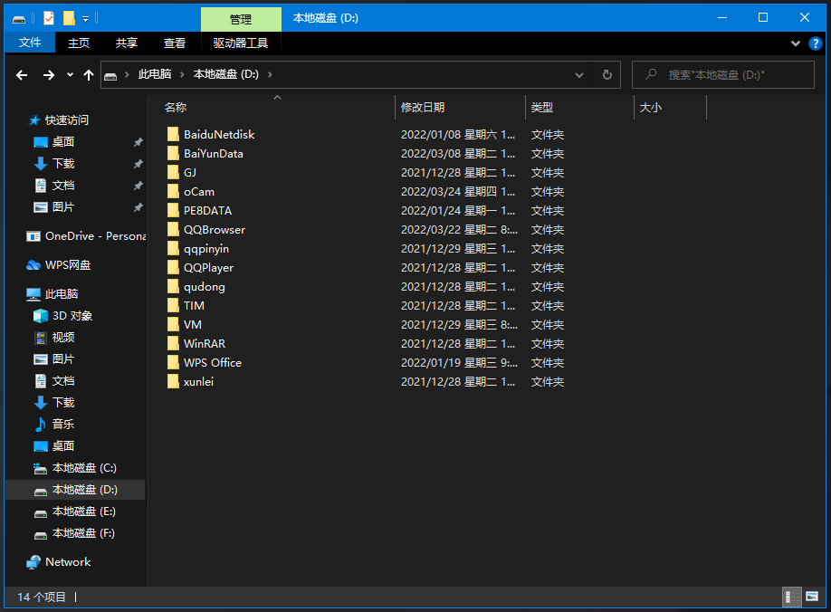The width and height of the screenshot is (831, 612).
Task: Open the quick access toolbar customization dropdown
Action: tap(85, 18)
